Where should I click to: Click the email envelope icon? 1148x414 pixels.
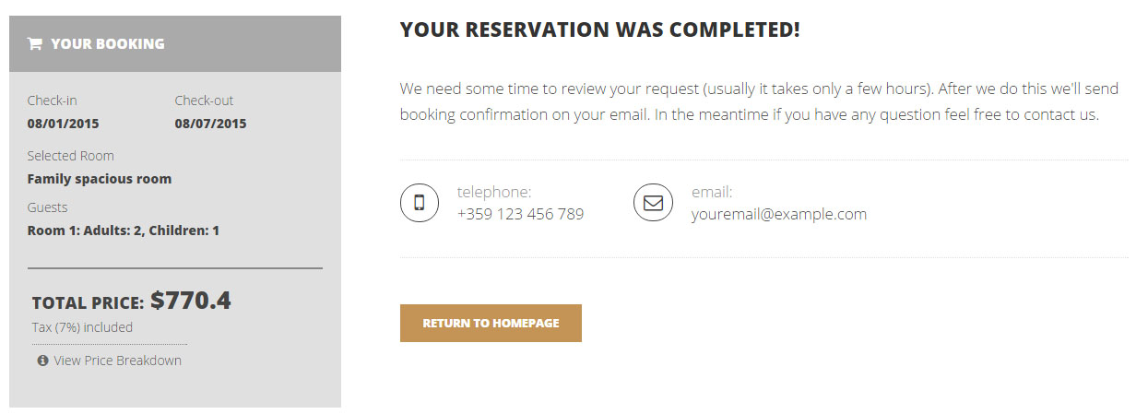click(x=653, y=203)
